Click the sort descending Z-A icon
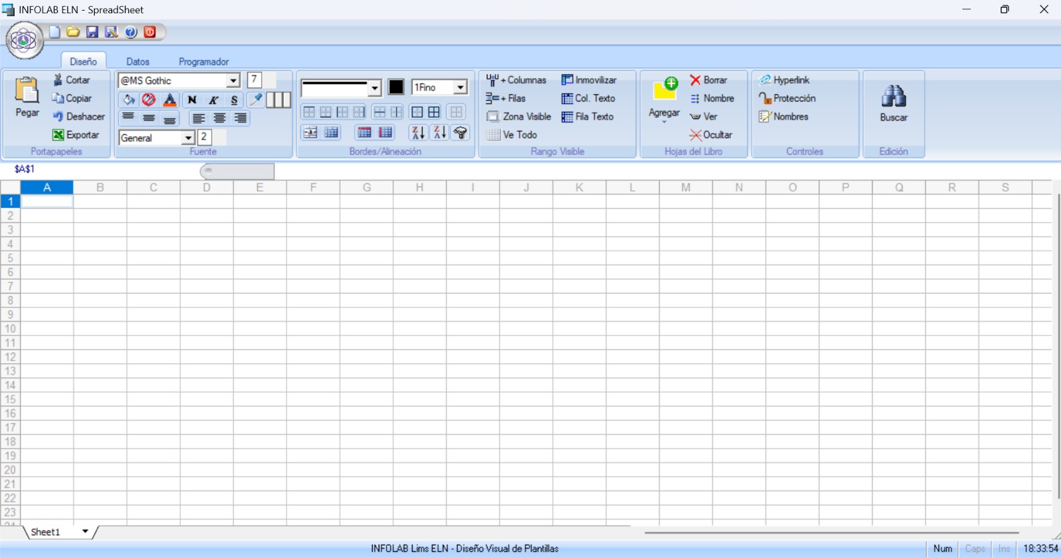The image size is (1061, 558). click(439, 133)
